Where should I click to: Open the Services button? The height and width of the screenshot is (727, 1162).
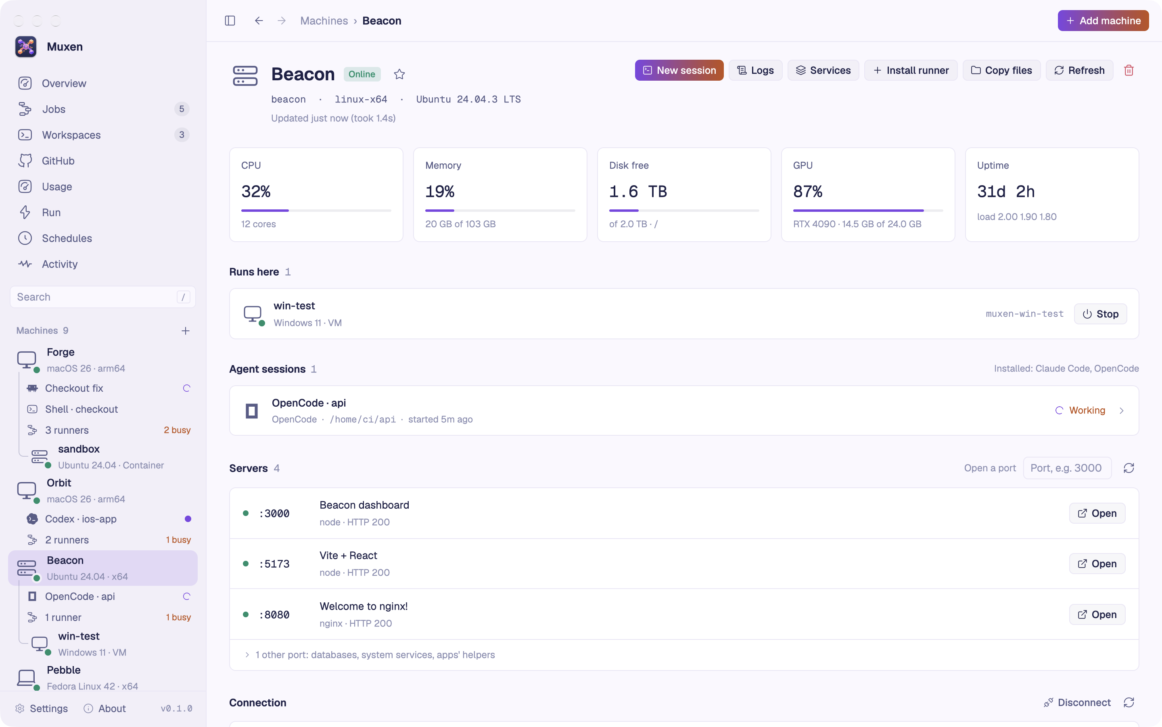point(823,70)
